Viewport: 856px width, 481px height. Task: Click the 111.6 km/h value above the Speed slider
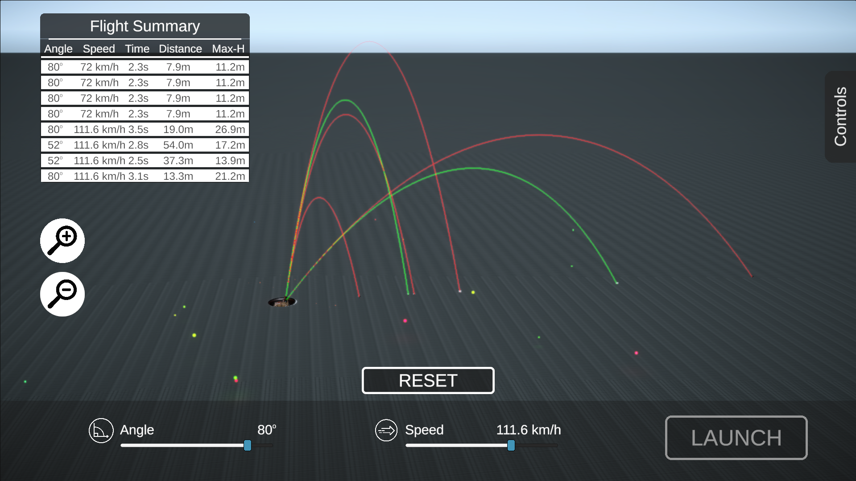coord(529,430)
